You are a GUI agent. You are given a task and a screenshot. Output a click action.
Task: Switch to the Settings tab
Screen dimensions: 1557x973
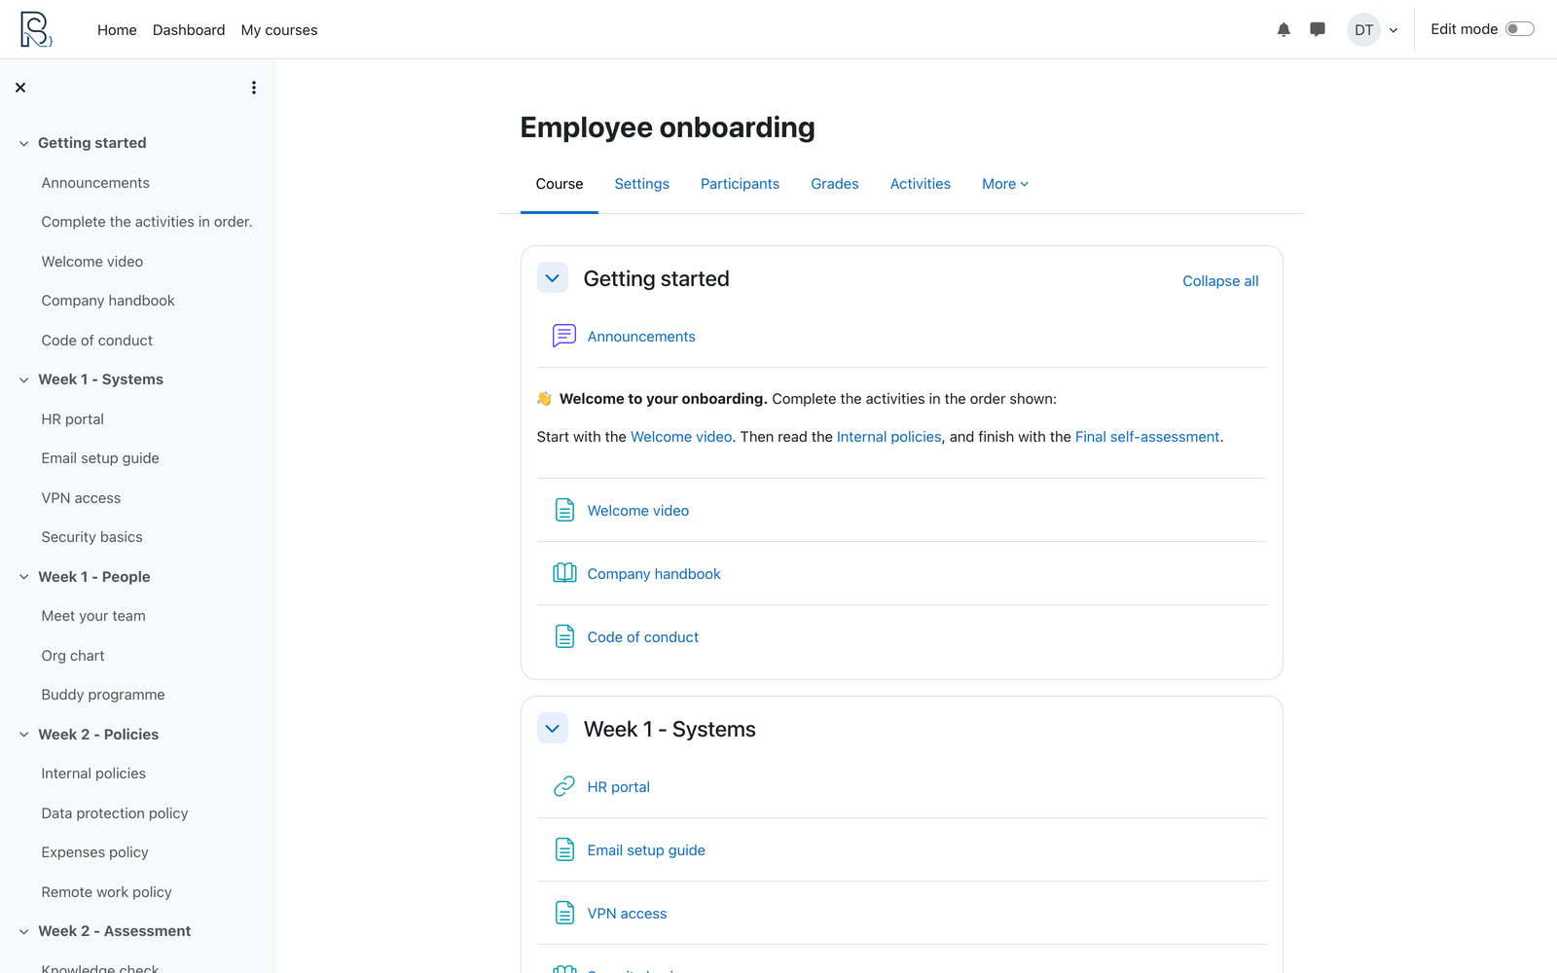click(642, 184)
